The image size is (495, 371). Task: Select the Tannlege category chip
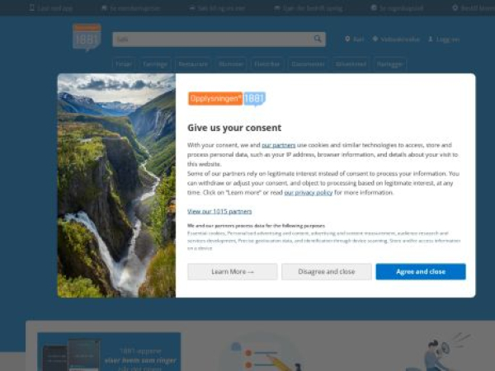click(155, 64)
